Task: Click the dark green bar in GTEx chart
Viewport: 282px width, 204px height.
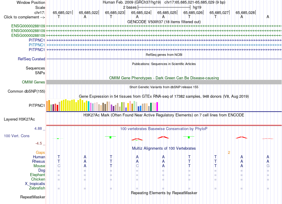Action: click(151, 107)
